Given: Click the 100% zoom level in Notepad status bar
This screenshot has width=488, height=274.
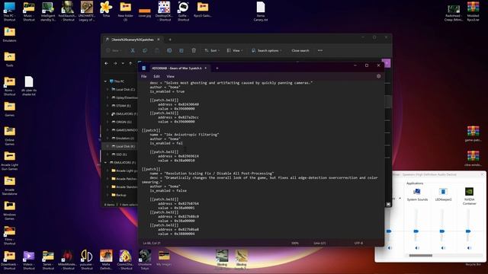Looking at the screenshot, I should (295, 243).
